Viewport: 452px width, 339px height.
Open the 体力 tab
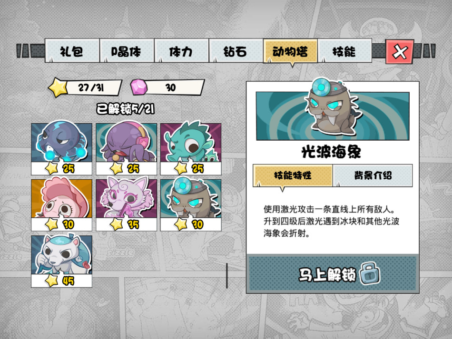click(x=181, y=51)
